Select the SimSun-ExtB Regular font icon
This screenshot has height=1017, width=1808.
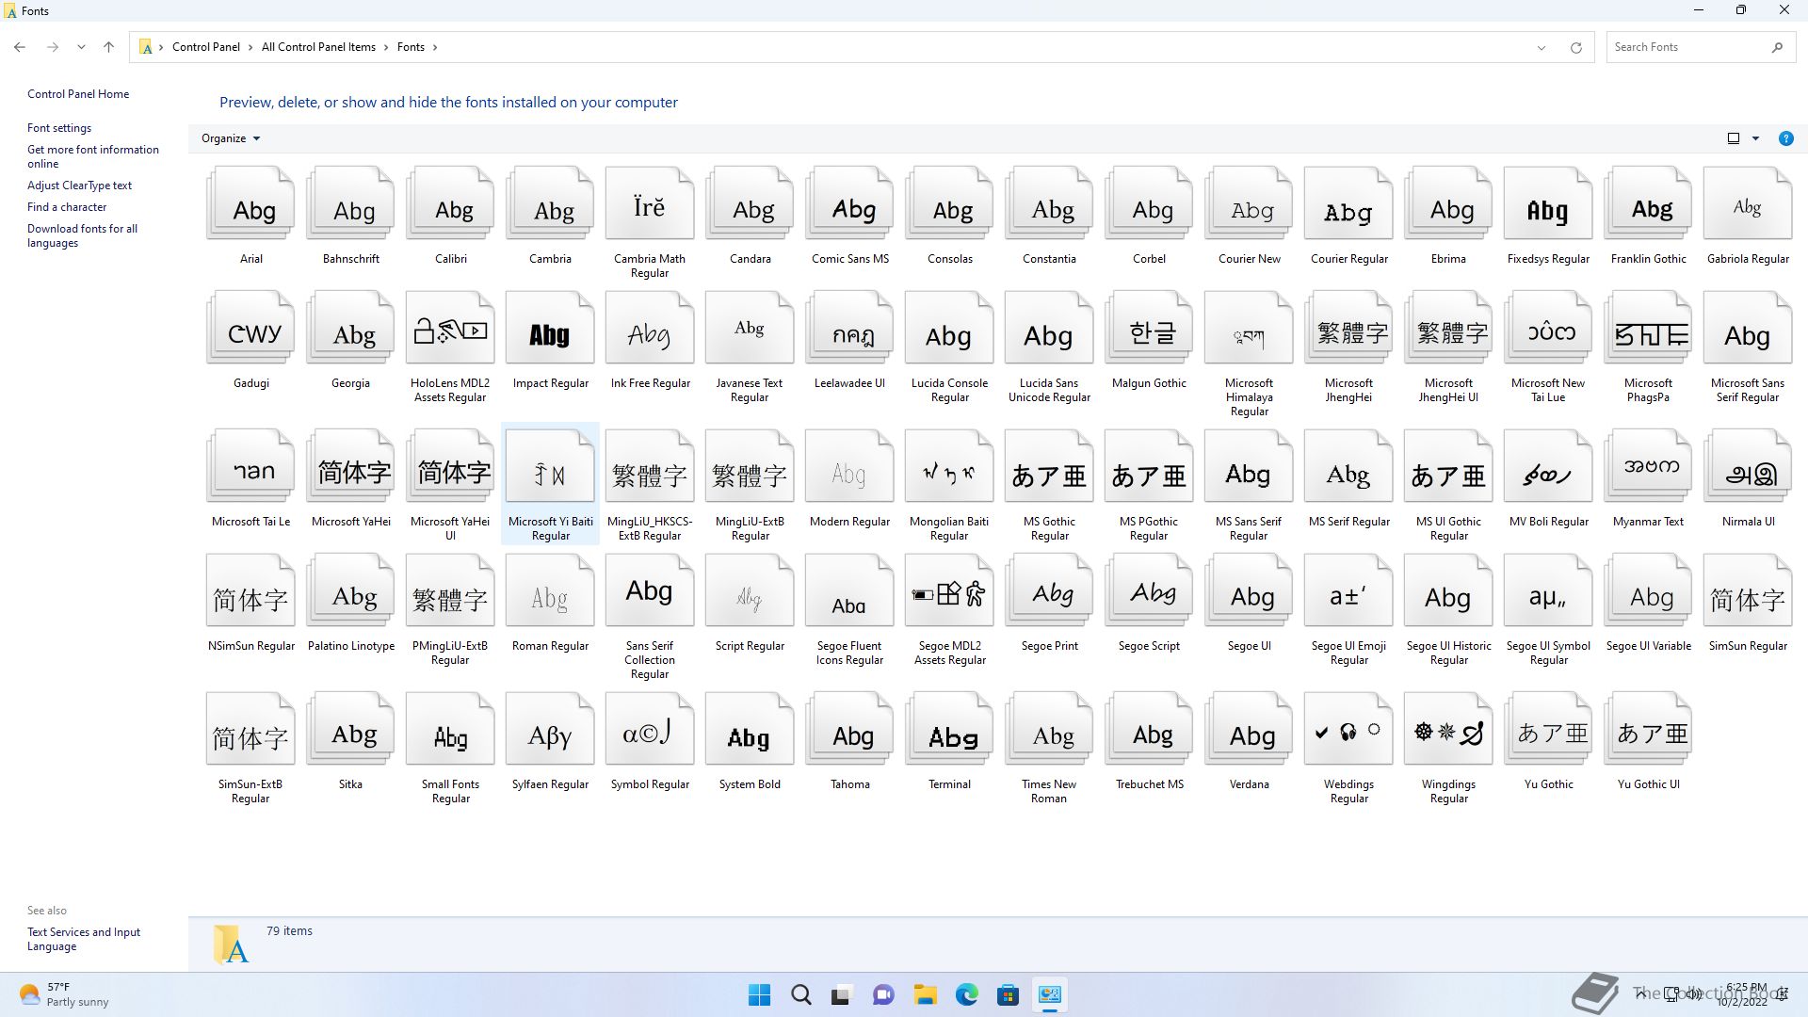pyautogui.click(x=250, y=729)
